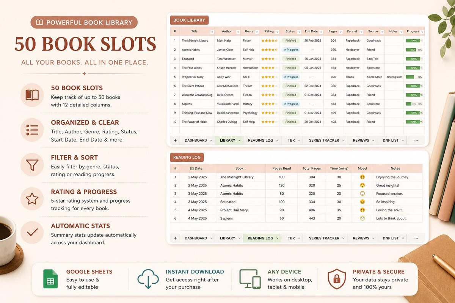Click the star rating for The Four Winds
Screen dimensions: 455x303
270,68
